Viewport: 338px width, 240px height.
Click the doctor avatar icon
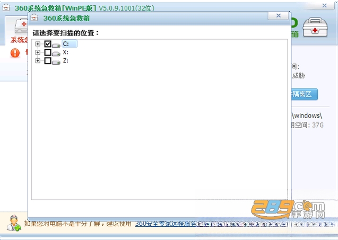[x=14, y=223]
